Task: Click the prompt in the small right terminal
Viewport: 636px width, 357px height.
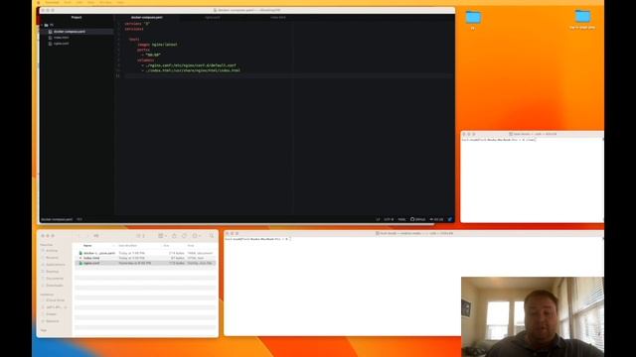Action: click(499, 140)
